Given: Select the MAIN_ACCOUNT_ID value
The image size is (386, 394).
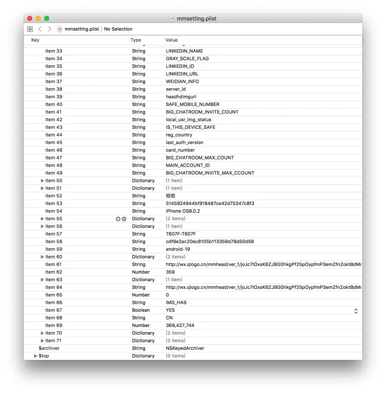Looking at the screenshot, I should 188,165.
